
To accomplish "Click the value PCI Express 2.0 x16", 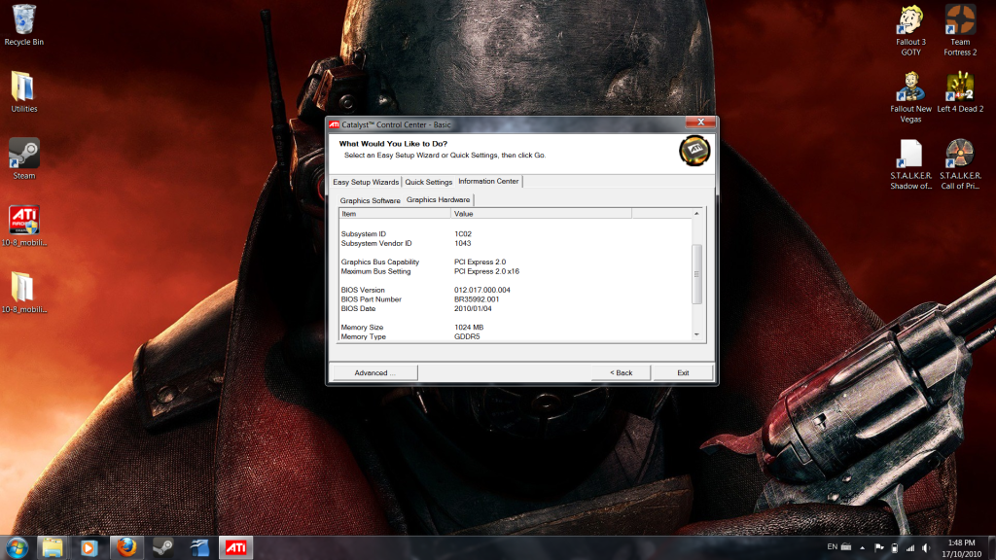I will (x=486, y=271).
